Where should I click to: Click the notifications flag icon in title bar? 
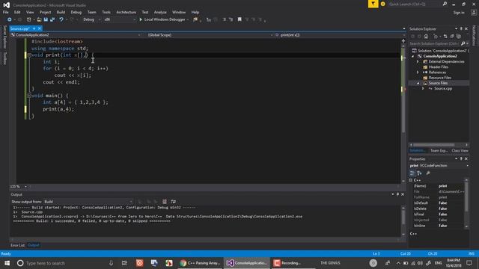[373, 4]
